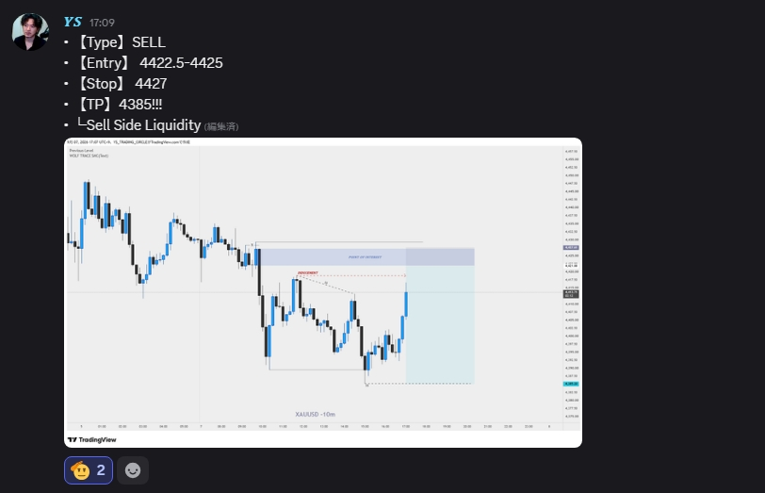This screenshot has height=493, width=765.
Task: Click the Sell Side Liquidity text
Action: (143, 125)
